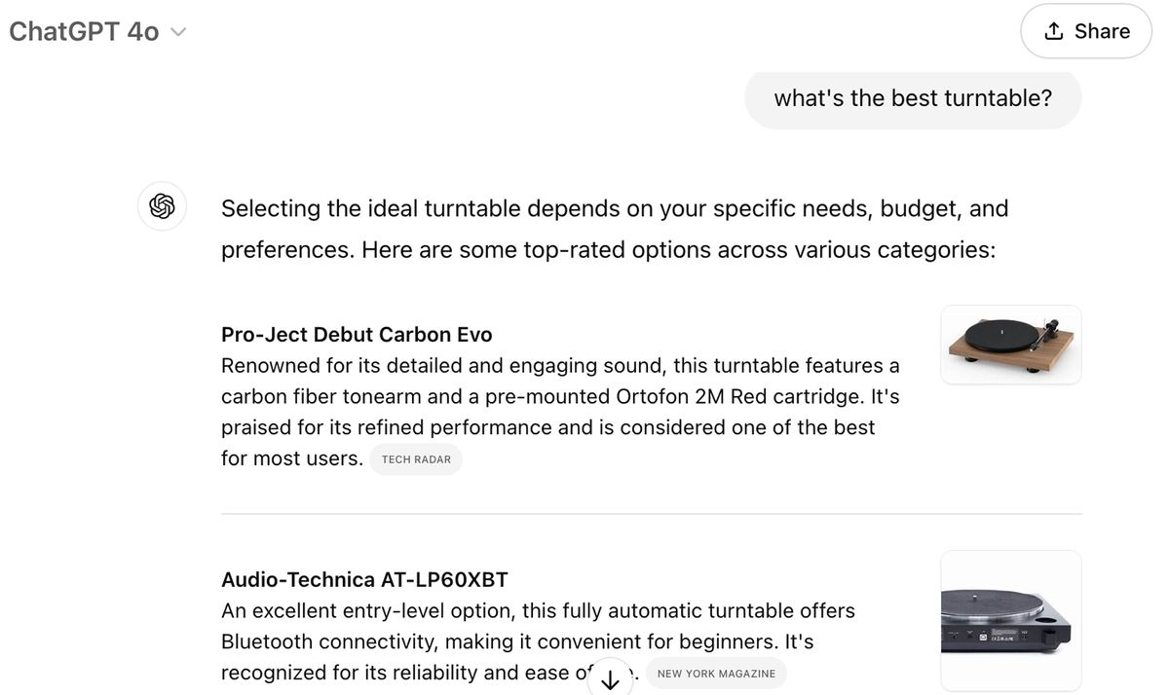Click the Pro-Ject Debut Carbon Evo heading
The width and height of the screenshot is (1169, 695).
point(357,335)
